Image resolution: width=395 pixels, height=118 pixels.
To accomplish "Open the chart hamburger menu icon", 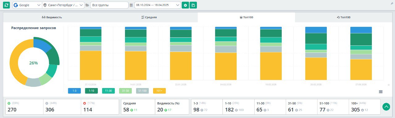I will click(x=381, y=92).
